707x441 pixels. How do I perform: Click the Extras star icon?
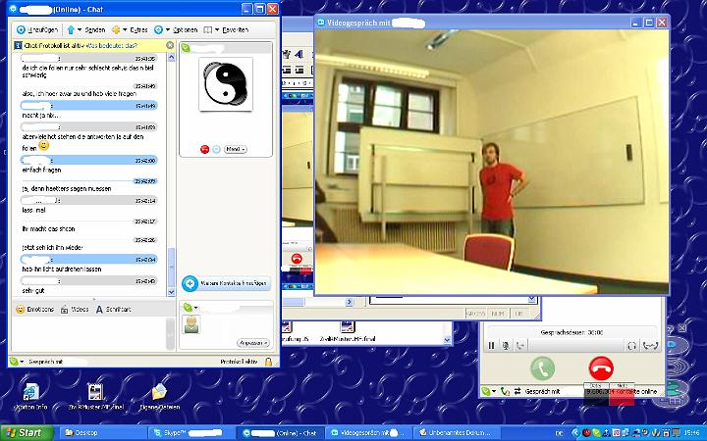tap(116, 30)
